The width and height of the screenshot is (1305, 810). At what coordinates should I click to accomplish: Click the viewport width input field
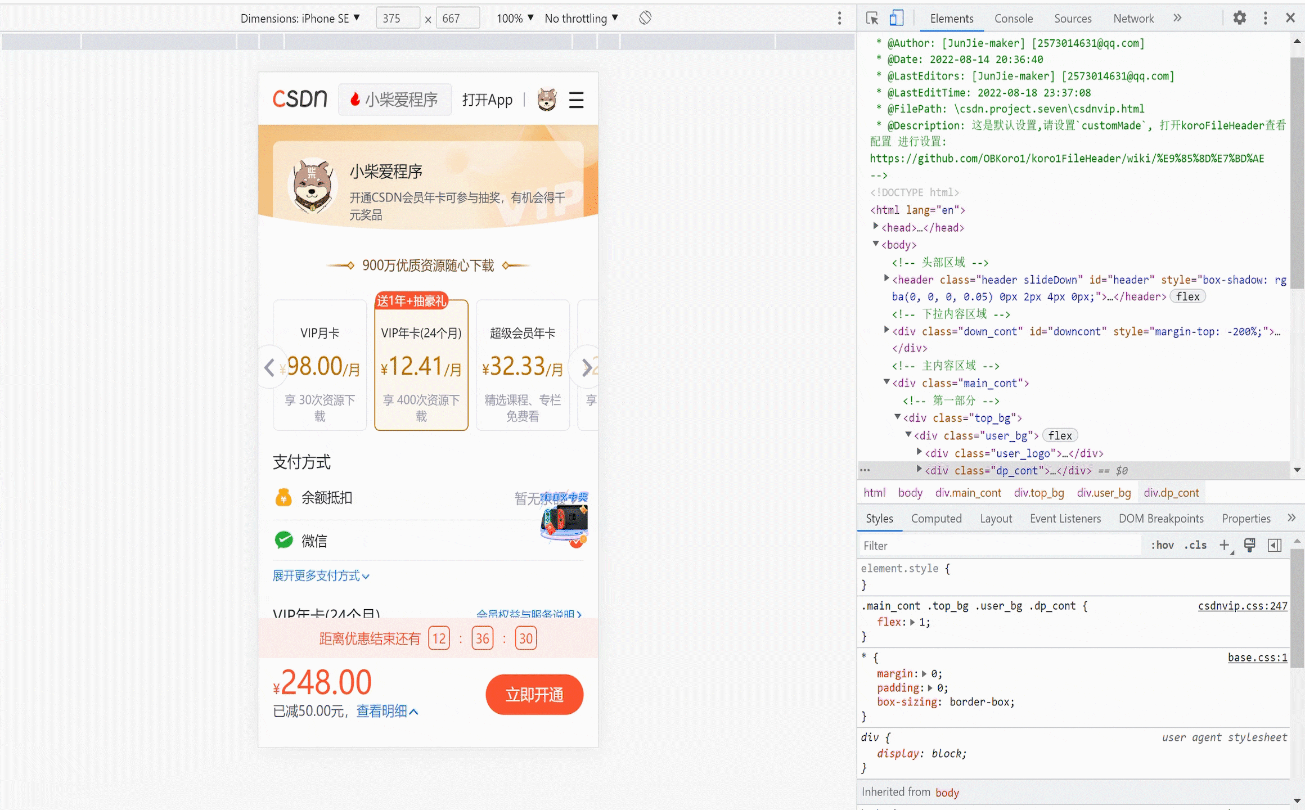click(x=397, y=17)
